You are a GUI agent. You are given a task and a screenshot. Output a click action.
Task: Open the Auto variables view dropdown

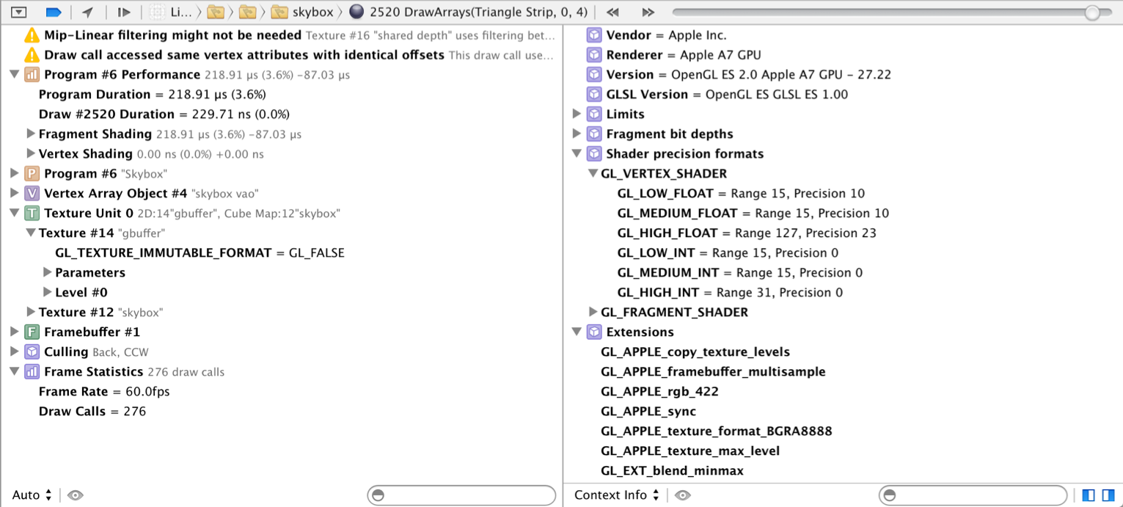click(x=32, y=495)
